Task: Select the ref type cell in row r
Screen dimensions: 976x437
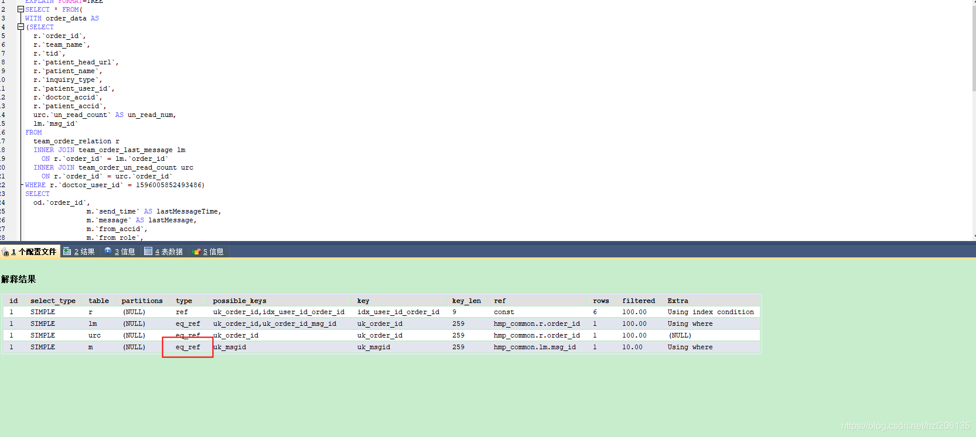Action: (x=182, y=312)
